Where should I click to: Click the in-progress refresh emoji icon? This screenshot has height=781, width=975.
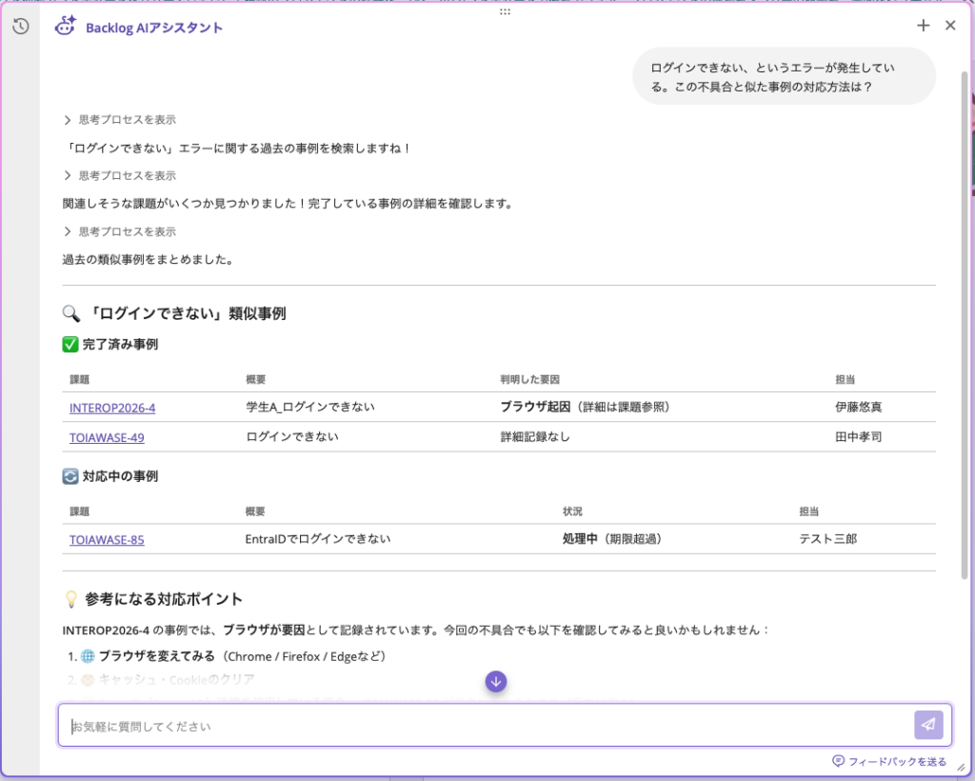tap(70, 476)
